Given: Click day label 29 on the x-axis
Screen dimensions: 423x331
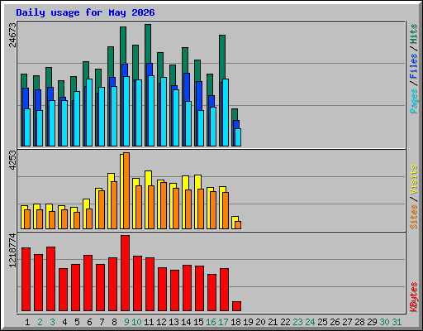Looking at the screenshot, I should click(372, 322).
